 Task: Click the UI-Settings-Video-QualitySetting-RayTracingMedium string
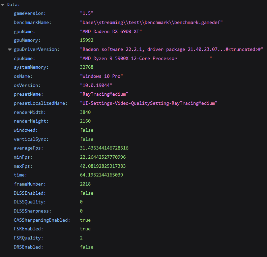point(149,103)
